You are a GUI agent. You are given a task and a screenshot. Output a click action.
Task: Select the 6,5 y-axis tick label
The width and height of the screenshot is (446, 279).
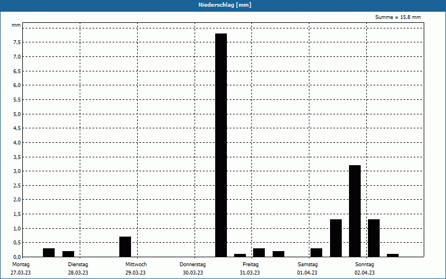click(x=17, y=71)
